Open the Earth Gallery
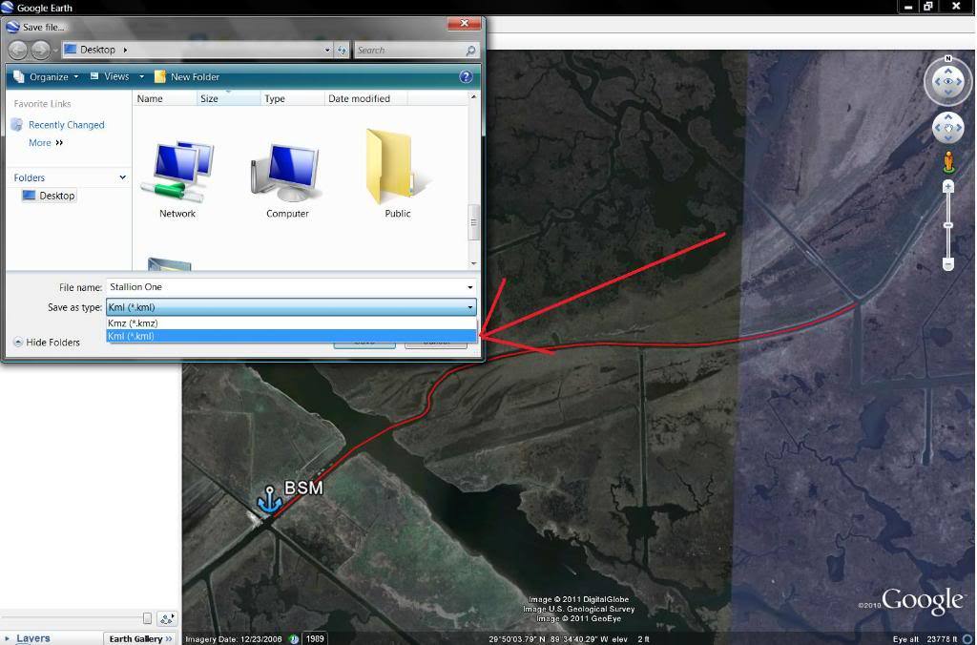 (140, 638)
